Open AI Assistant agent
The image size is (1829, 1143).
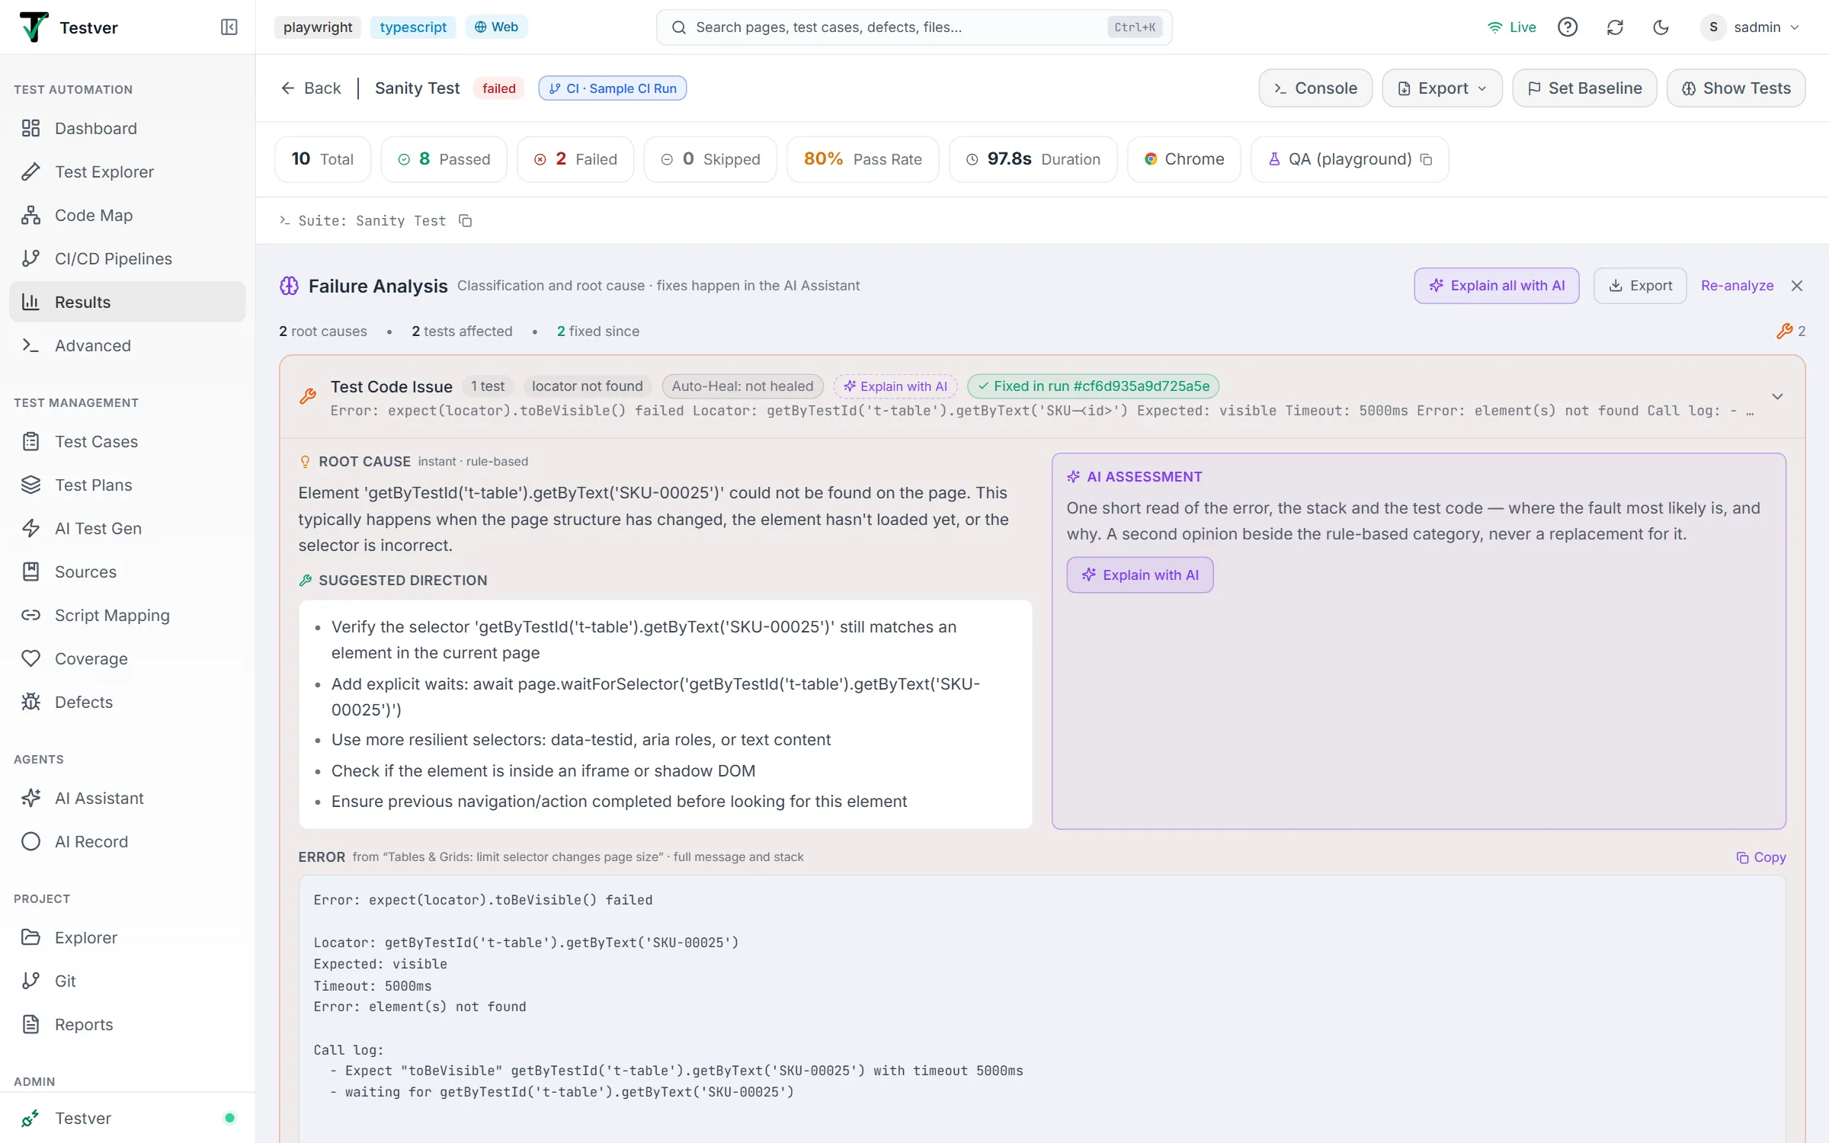127,798
